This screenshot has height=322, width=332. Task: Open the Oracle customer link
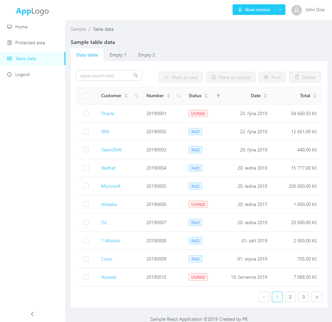[x=108, y=113]
